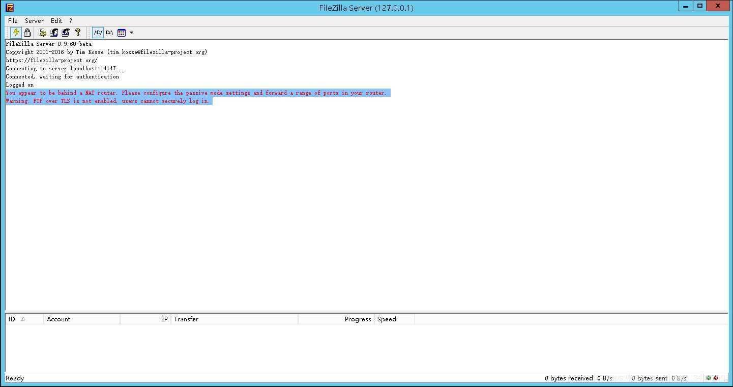Minimize the FileZilla Server window
Image resolution: width=733 pixels, height=387 pixels.
685,6
